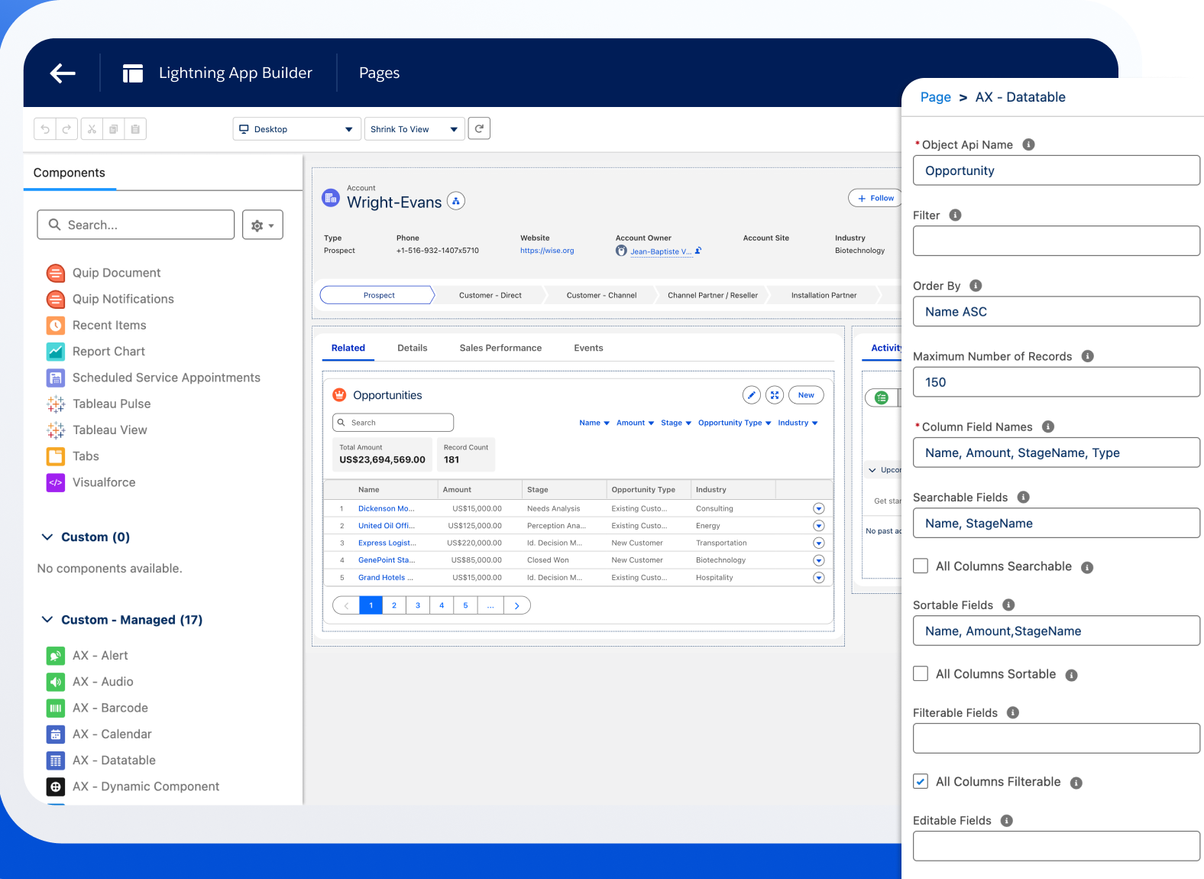1204x879 pixels.
Task: Click the Lightning App Builder layout icon
Action: (133, 73)
